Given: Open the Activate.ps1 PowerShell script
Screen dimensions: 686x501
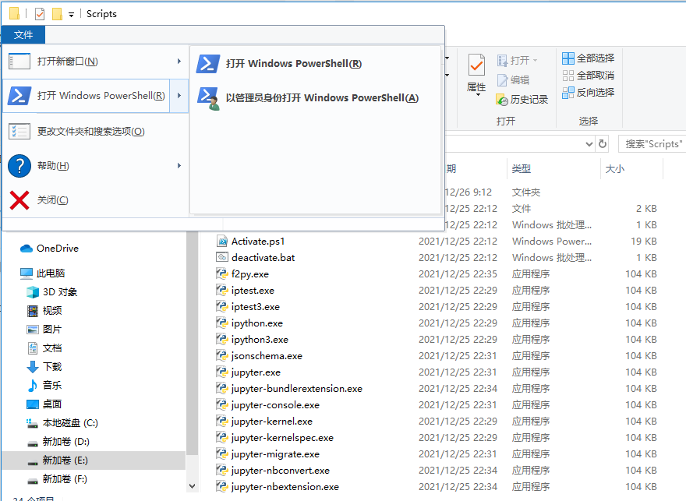Looking at the screenshot, I should coord(257,241).
